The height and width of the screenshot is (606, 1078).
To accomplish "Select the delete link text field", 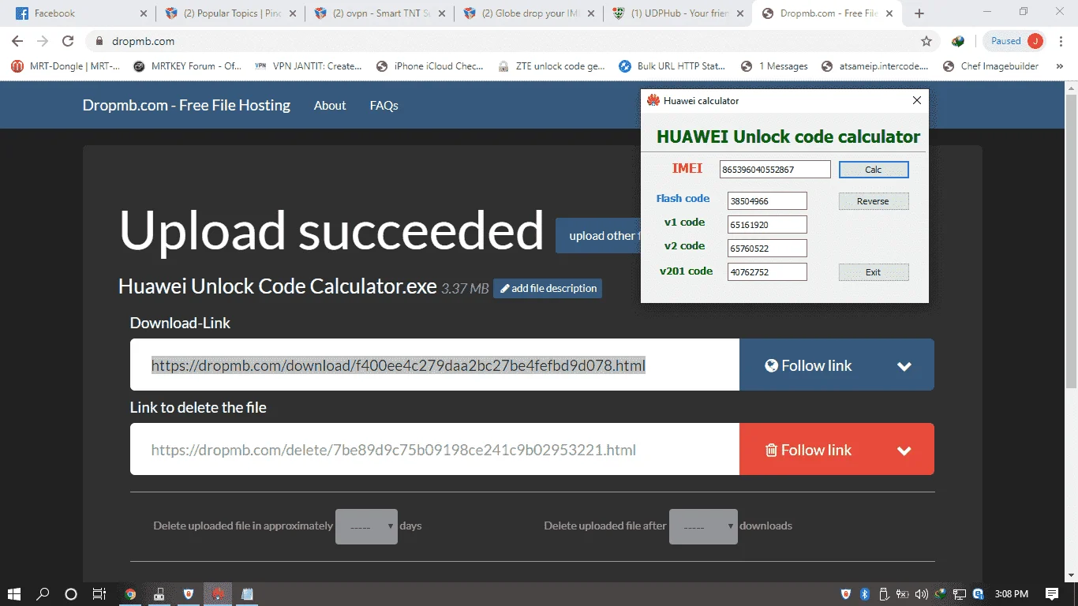I will click(435, 450).
